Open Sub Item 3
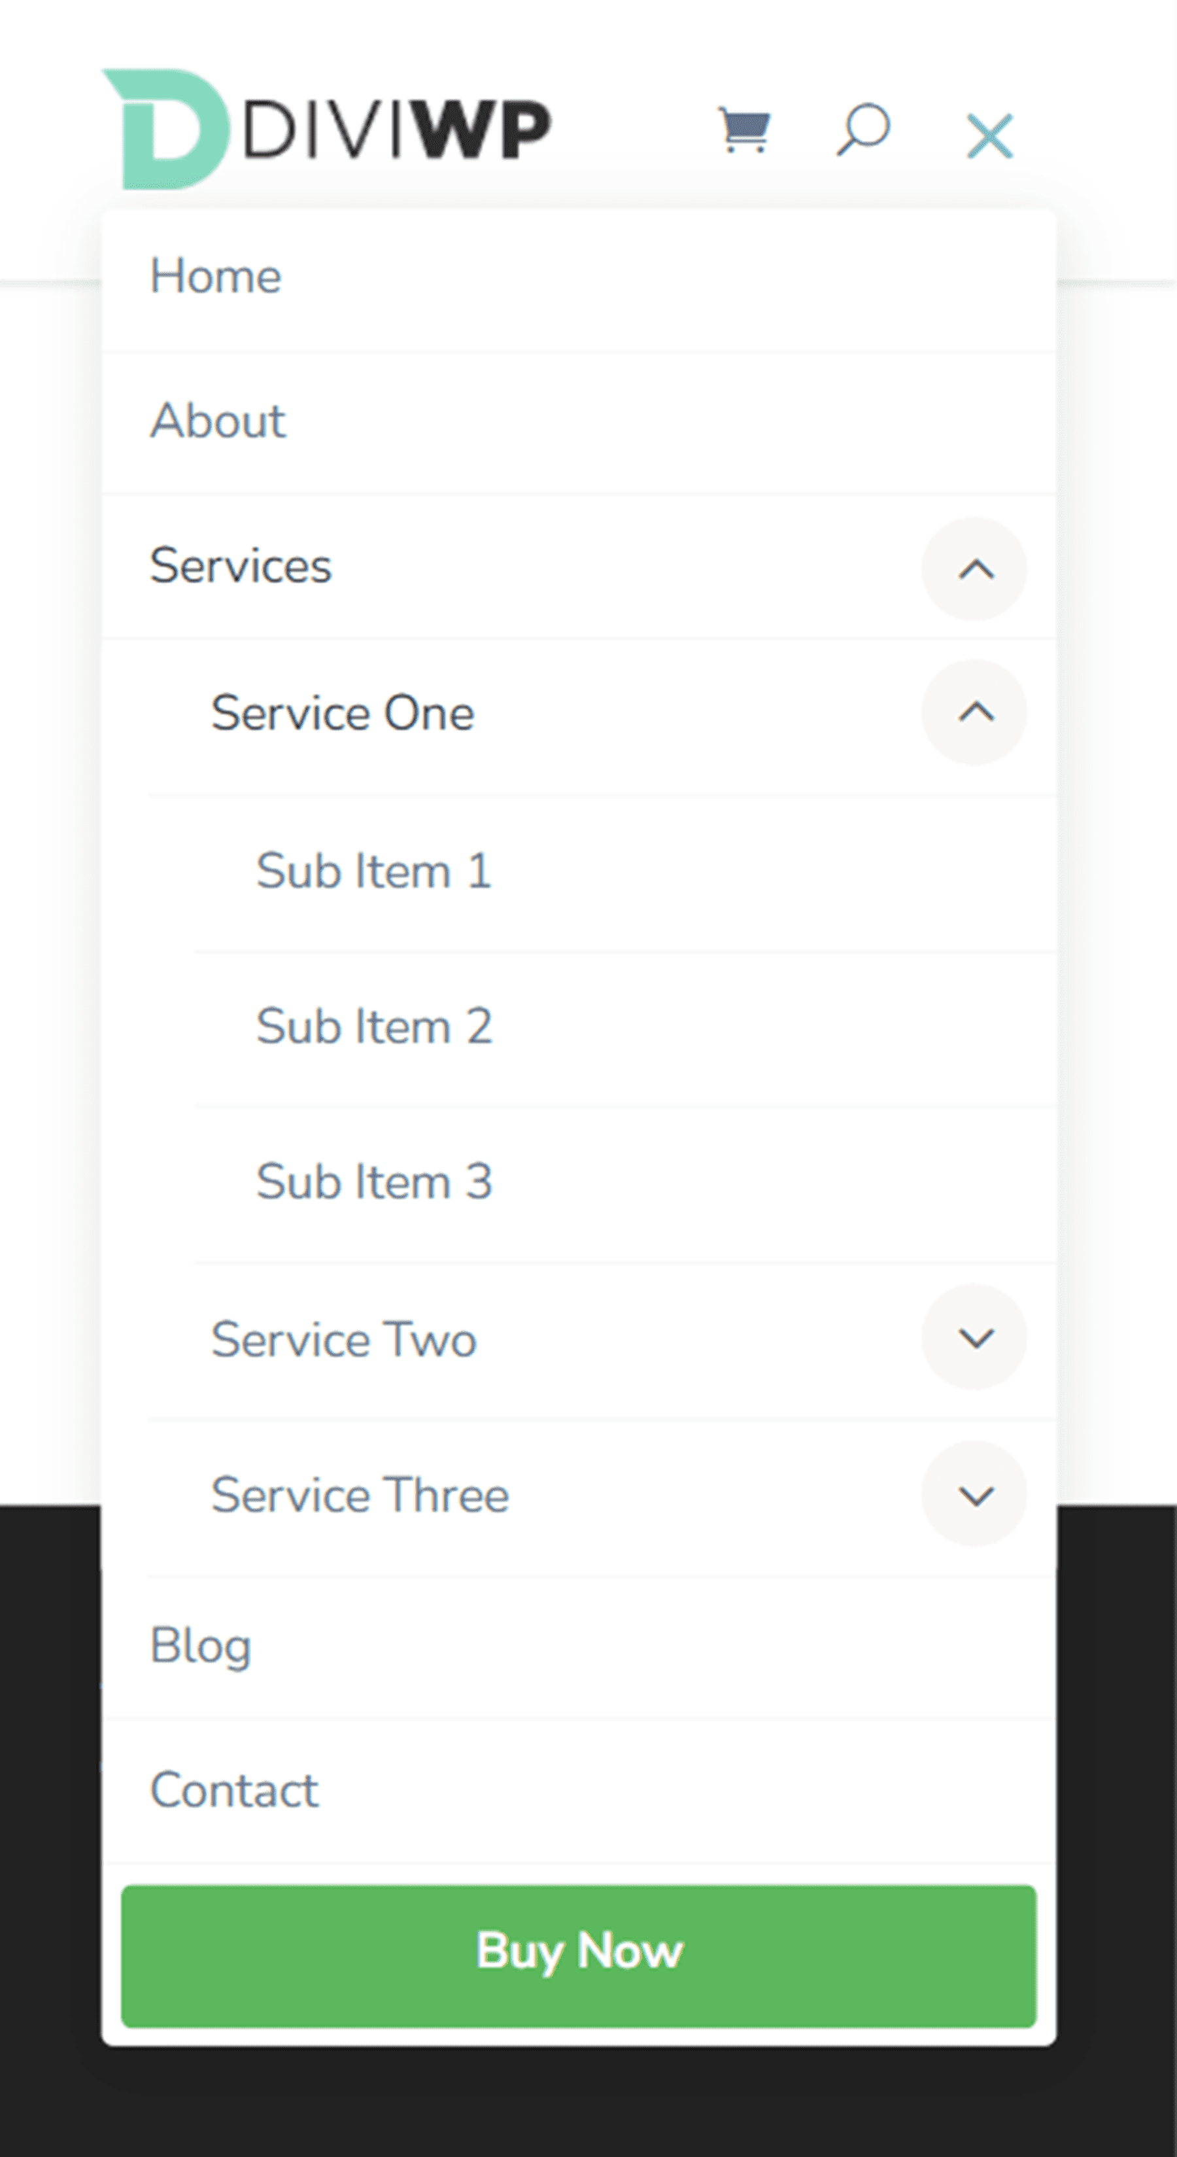This screenshot has width=1177, height=2157. [x=373, y=1182]
